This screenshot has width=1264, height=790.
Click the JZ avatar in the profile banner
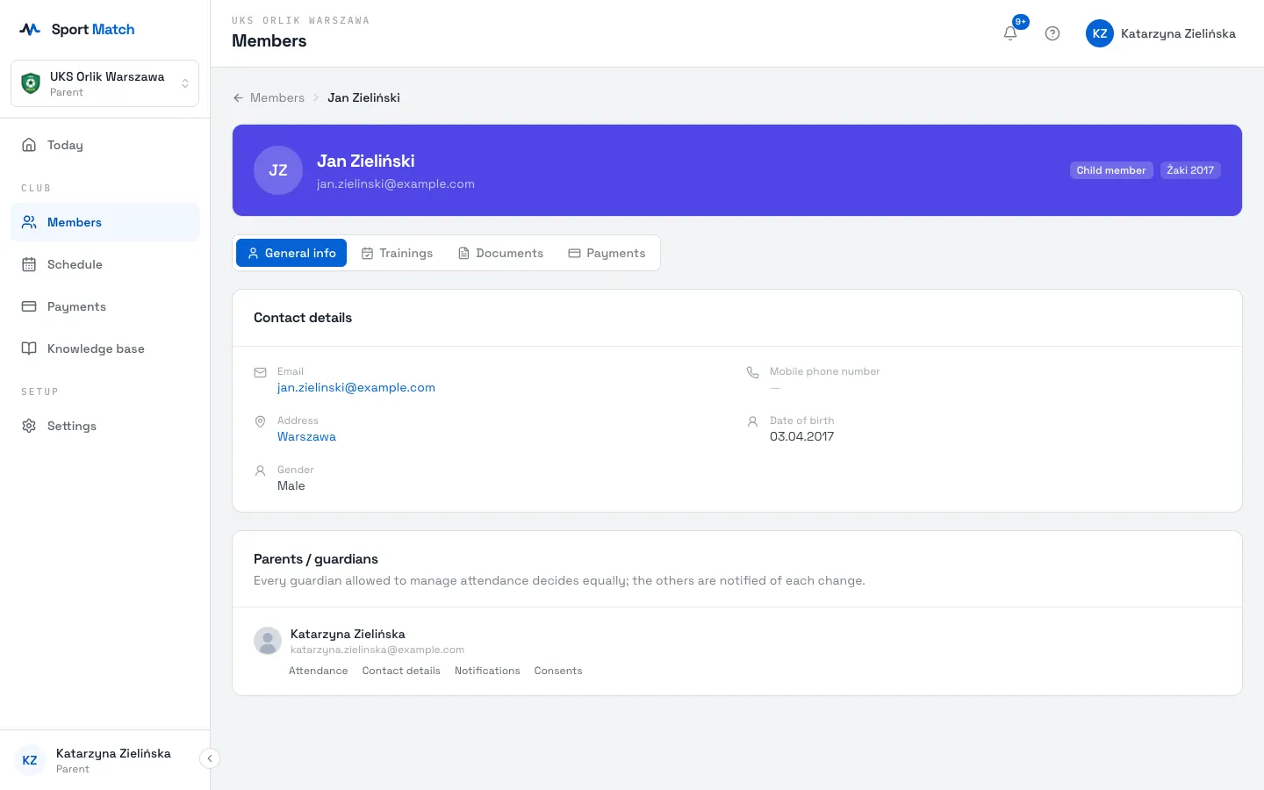tap(278, 170)
